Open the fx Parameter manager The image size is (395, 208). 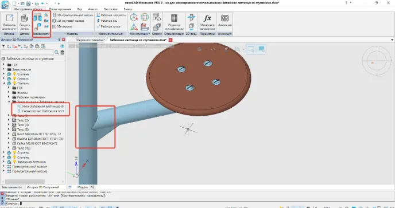pyautogui.click(x=207, y=22)
